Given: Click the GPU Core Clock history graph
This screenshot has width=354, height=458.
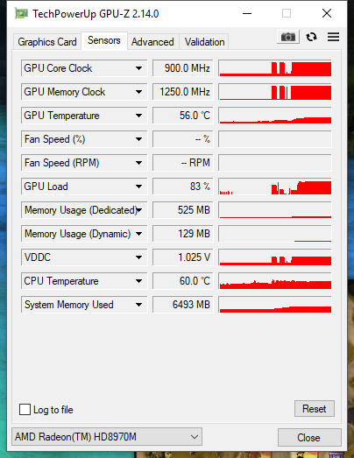Looking at the screenshot, I should 275,68.
